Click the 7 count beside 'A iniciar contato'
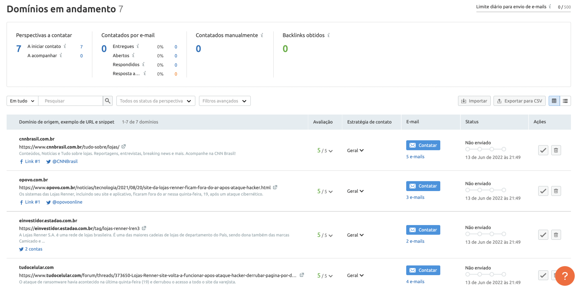 81,47
